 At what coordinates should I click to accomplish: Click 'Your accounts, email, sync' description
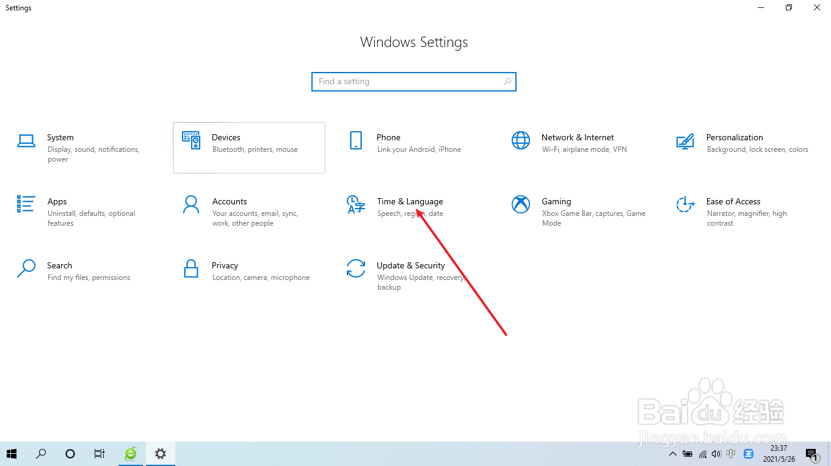(255, 218)
